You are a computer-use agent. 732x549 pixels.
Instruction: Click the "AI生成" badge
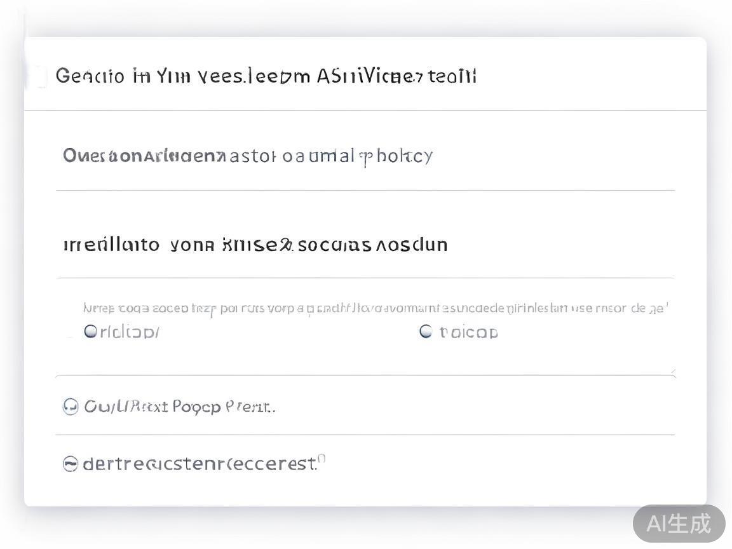click(x=679, y=524)
